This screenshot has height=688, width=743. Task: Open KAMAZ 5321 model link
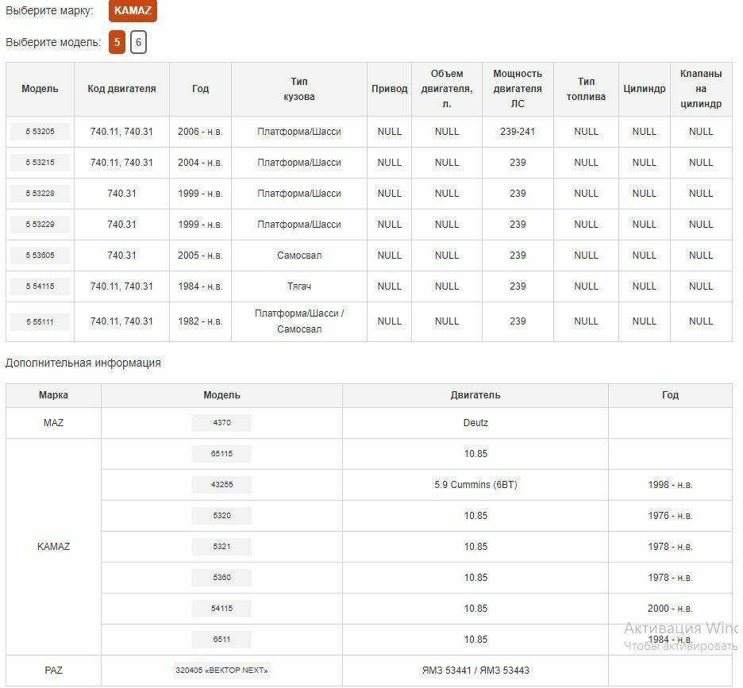click(x=221, y=546)
